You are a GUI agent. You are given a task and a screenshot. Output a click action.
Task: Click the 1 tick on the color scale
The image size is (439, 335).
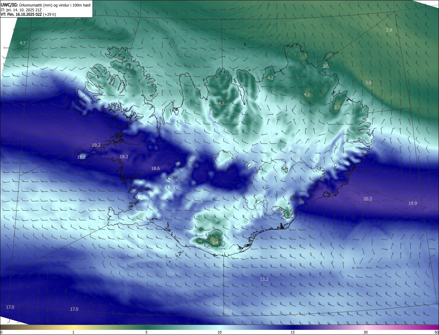point(73,332)
